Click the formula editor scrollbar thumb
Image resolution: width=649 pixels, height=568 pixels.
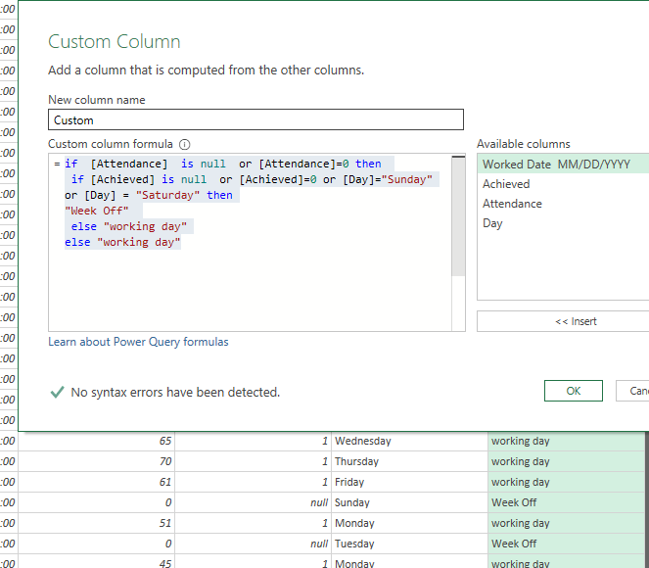pos(458,216)
